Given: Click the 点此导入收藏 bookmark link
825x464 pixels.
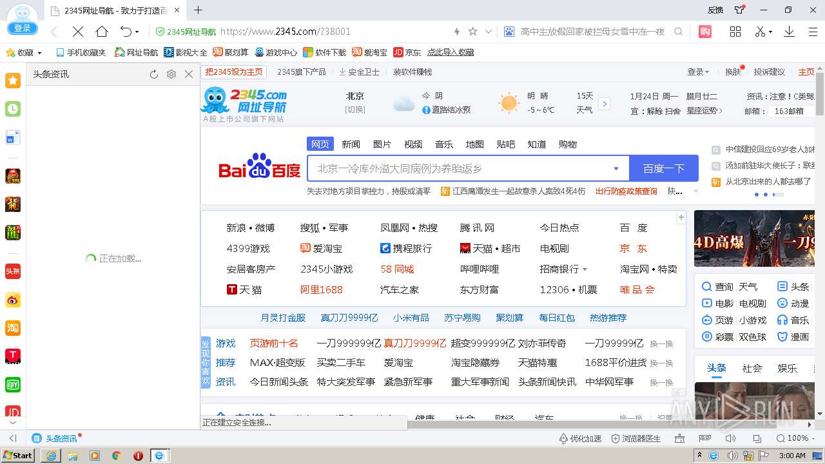Looking at the screenshot, I should point(451,52).
